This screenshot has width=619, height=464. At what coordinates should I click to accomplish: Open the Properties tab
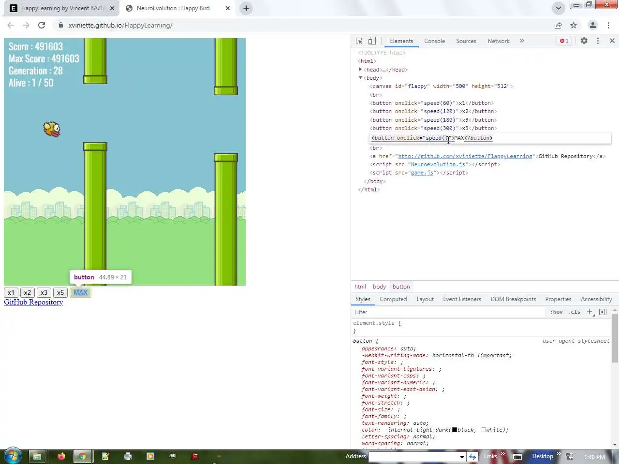(x=558, y=299)
